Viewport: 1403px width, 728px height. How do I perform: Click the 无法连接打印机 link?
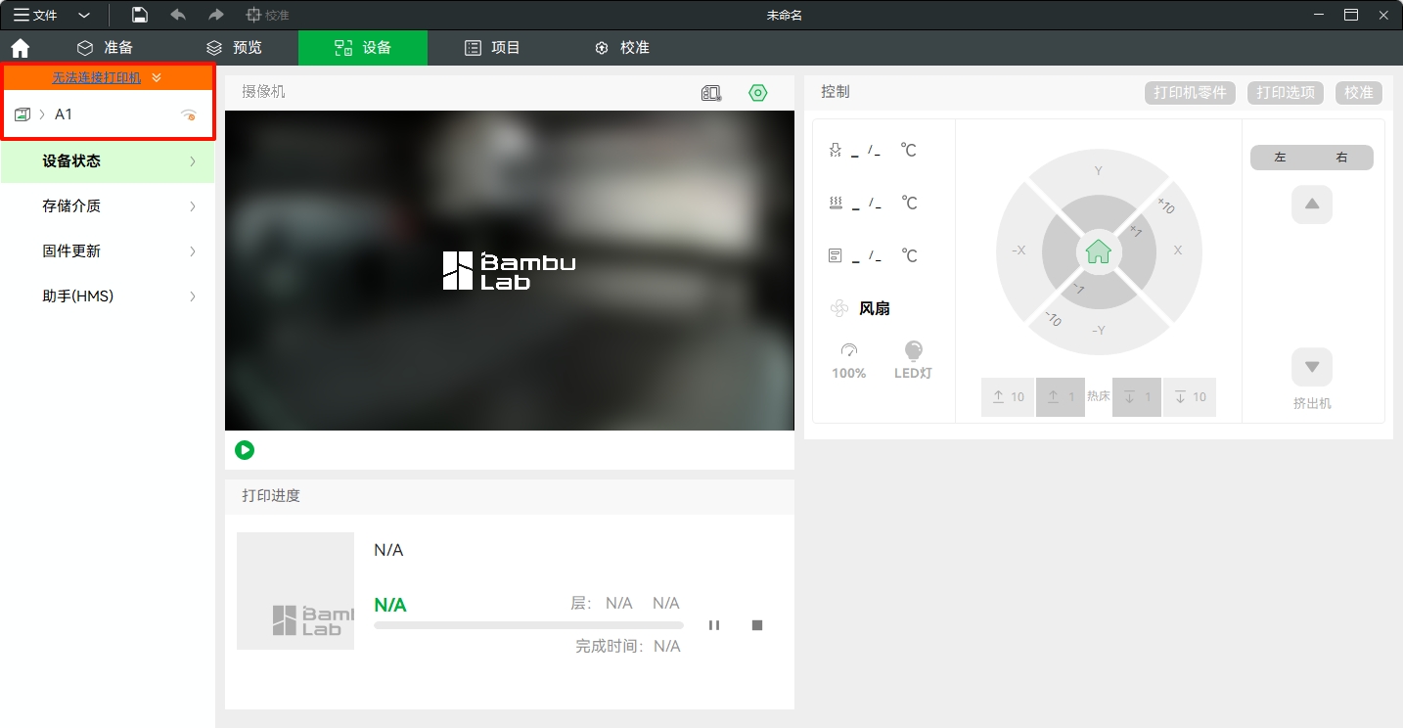point(97,77)
